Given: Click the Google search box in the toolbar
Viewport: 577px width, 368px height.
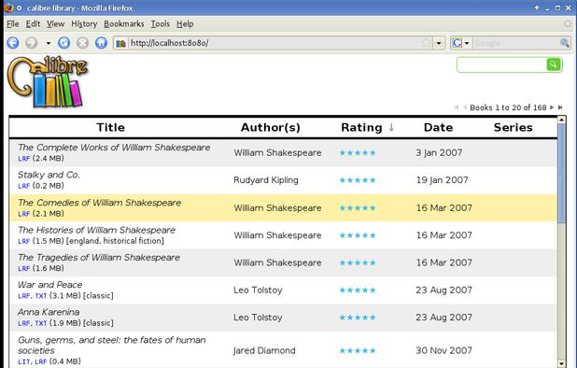Looking at the screenshot, I should [516, 43].
